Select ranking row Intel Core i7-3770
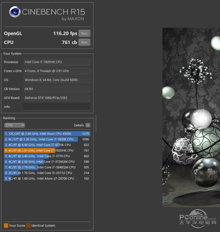This screenshot has height=232, width=220. 47,156
